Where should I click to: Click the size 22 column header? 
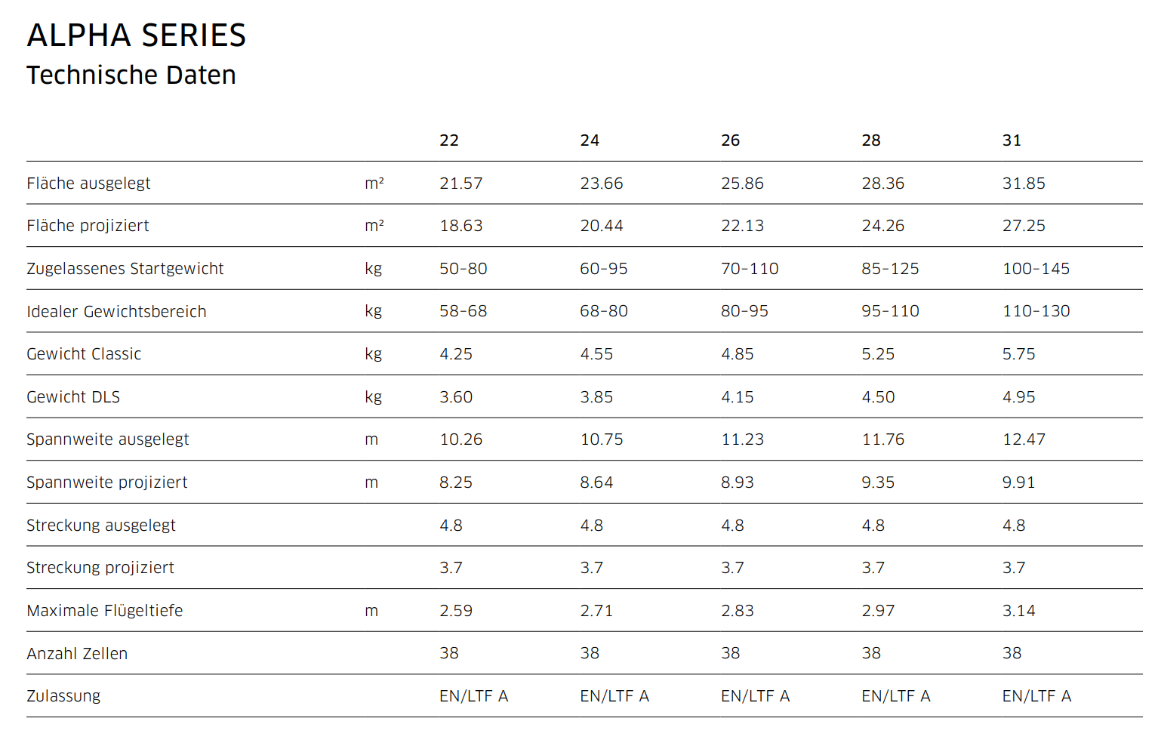pyautogui.click(x=449, y=140)
